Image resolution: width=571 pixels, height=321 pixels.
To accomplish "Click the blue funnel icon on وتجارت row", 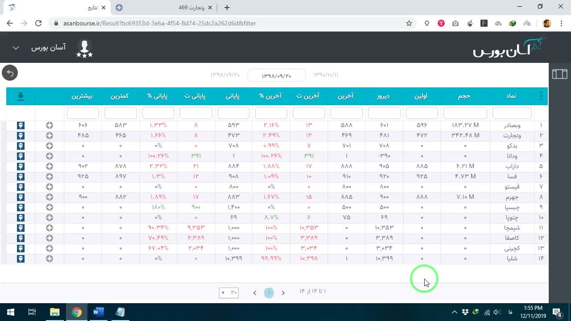I will pyautogui.click(x=21, y=136).
